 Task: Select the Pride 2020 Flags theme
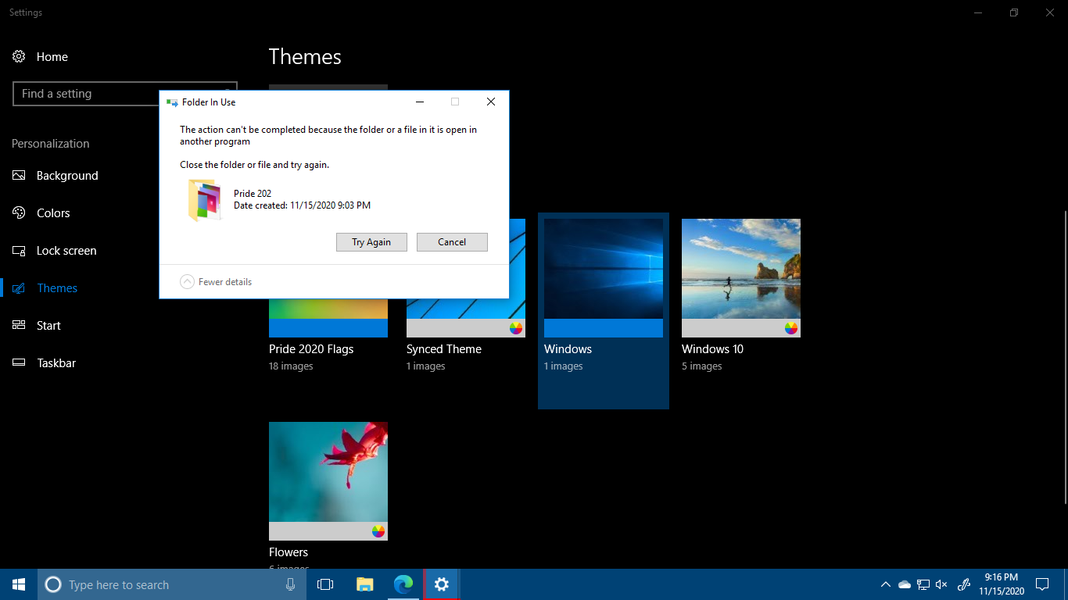coord(328,318)
